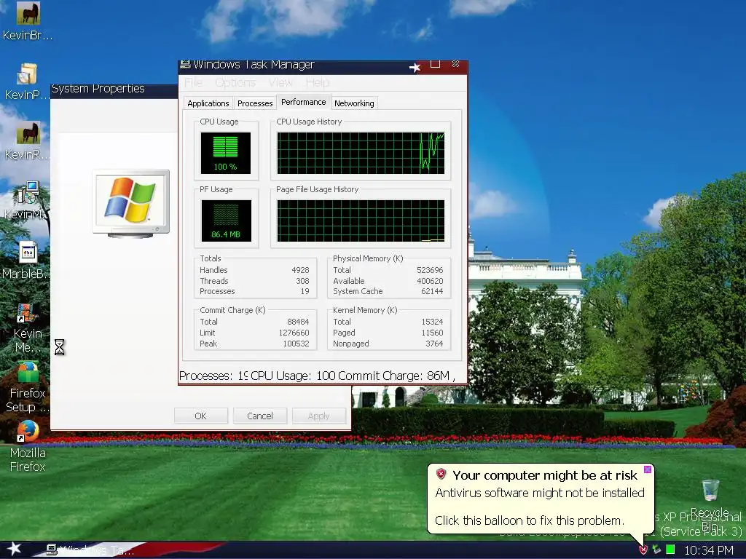This screenshot has width=746, height=559.
Task: Click the taskbar clock showing 10:34 PM
Action: pos(709,550)
